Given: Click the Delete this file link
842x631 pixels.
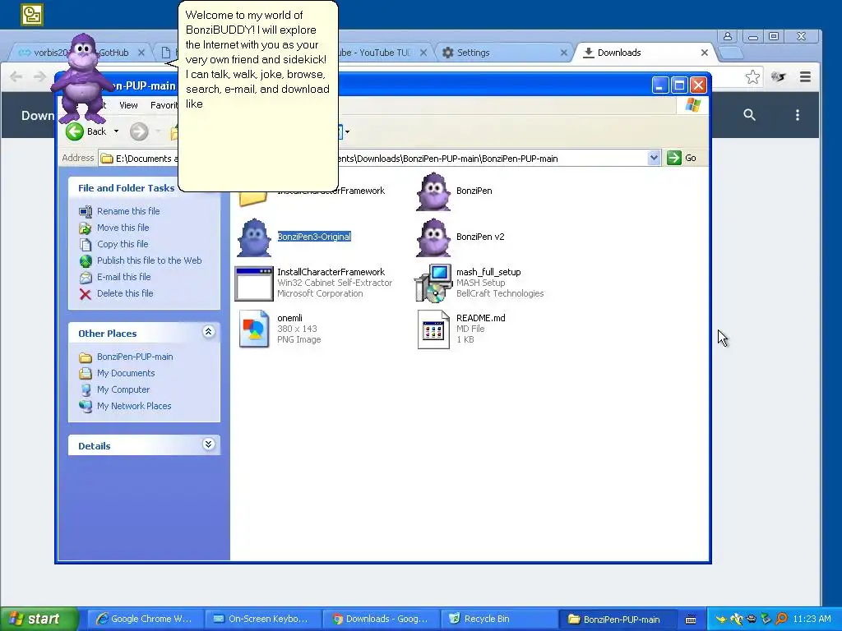Looking at the screenshot, I should pyautogui.click(x=125, y=293).
